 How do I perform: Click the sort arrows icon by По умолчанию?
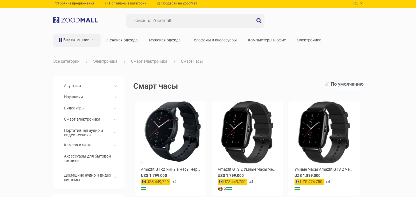327,84
